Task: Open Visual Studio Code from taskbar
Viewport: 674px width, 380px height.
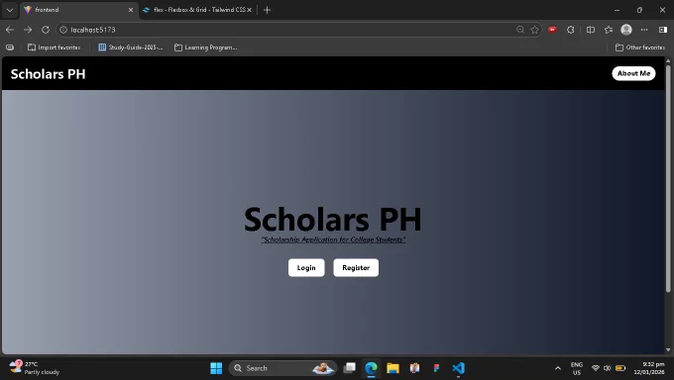Action: click(x=458, y=368)
